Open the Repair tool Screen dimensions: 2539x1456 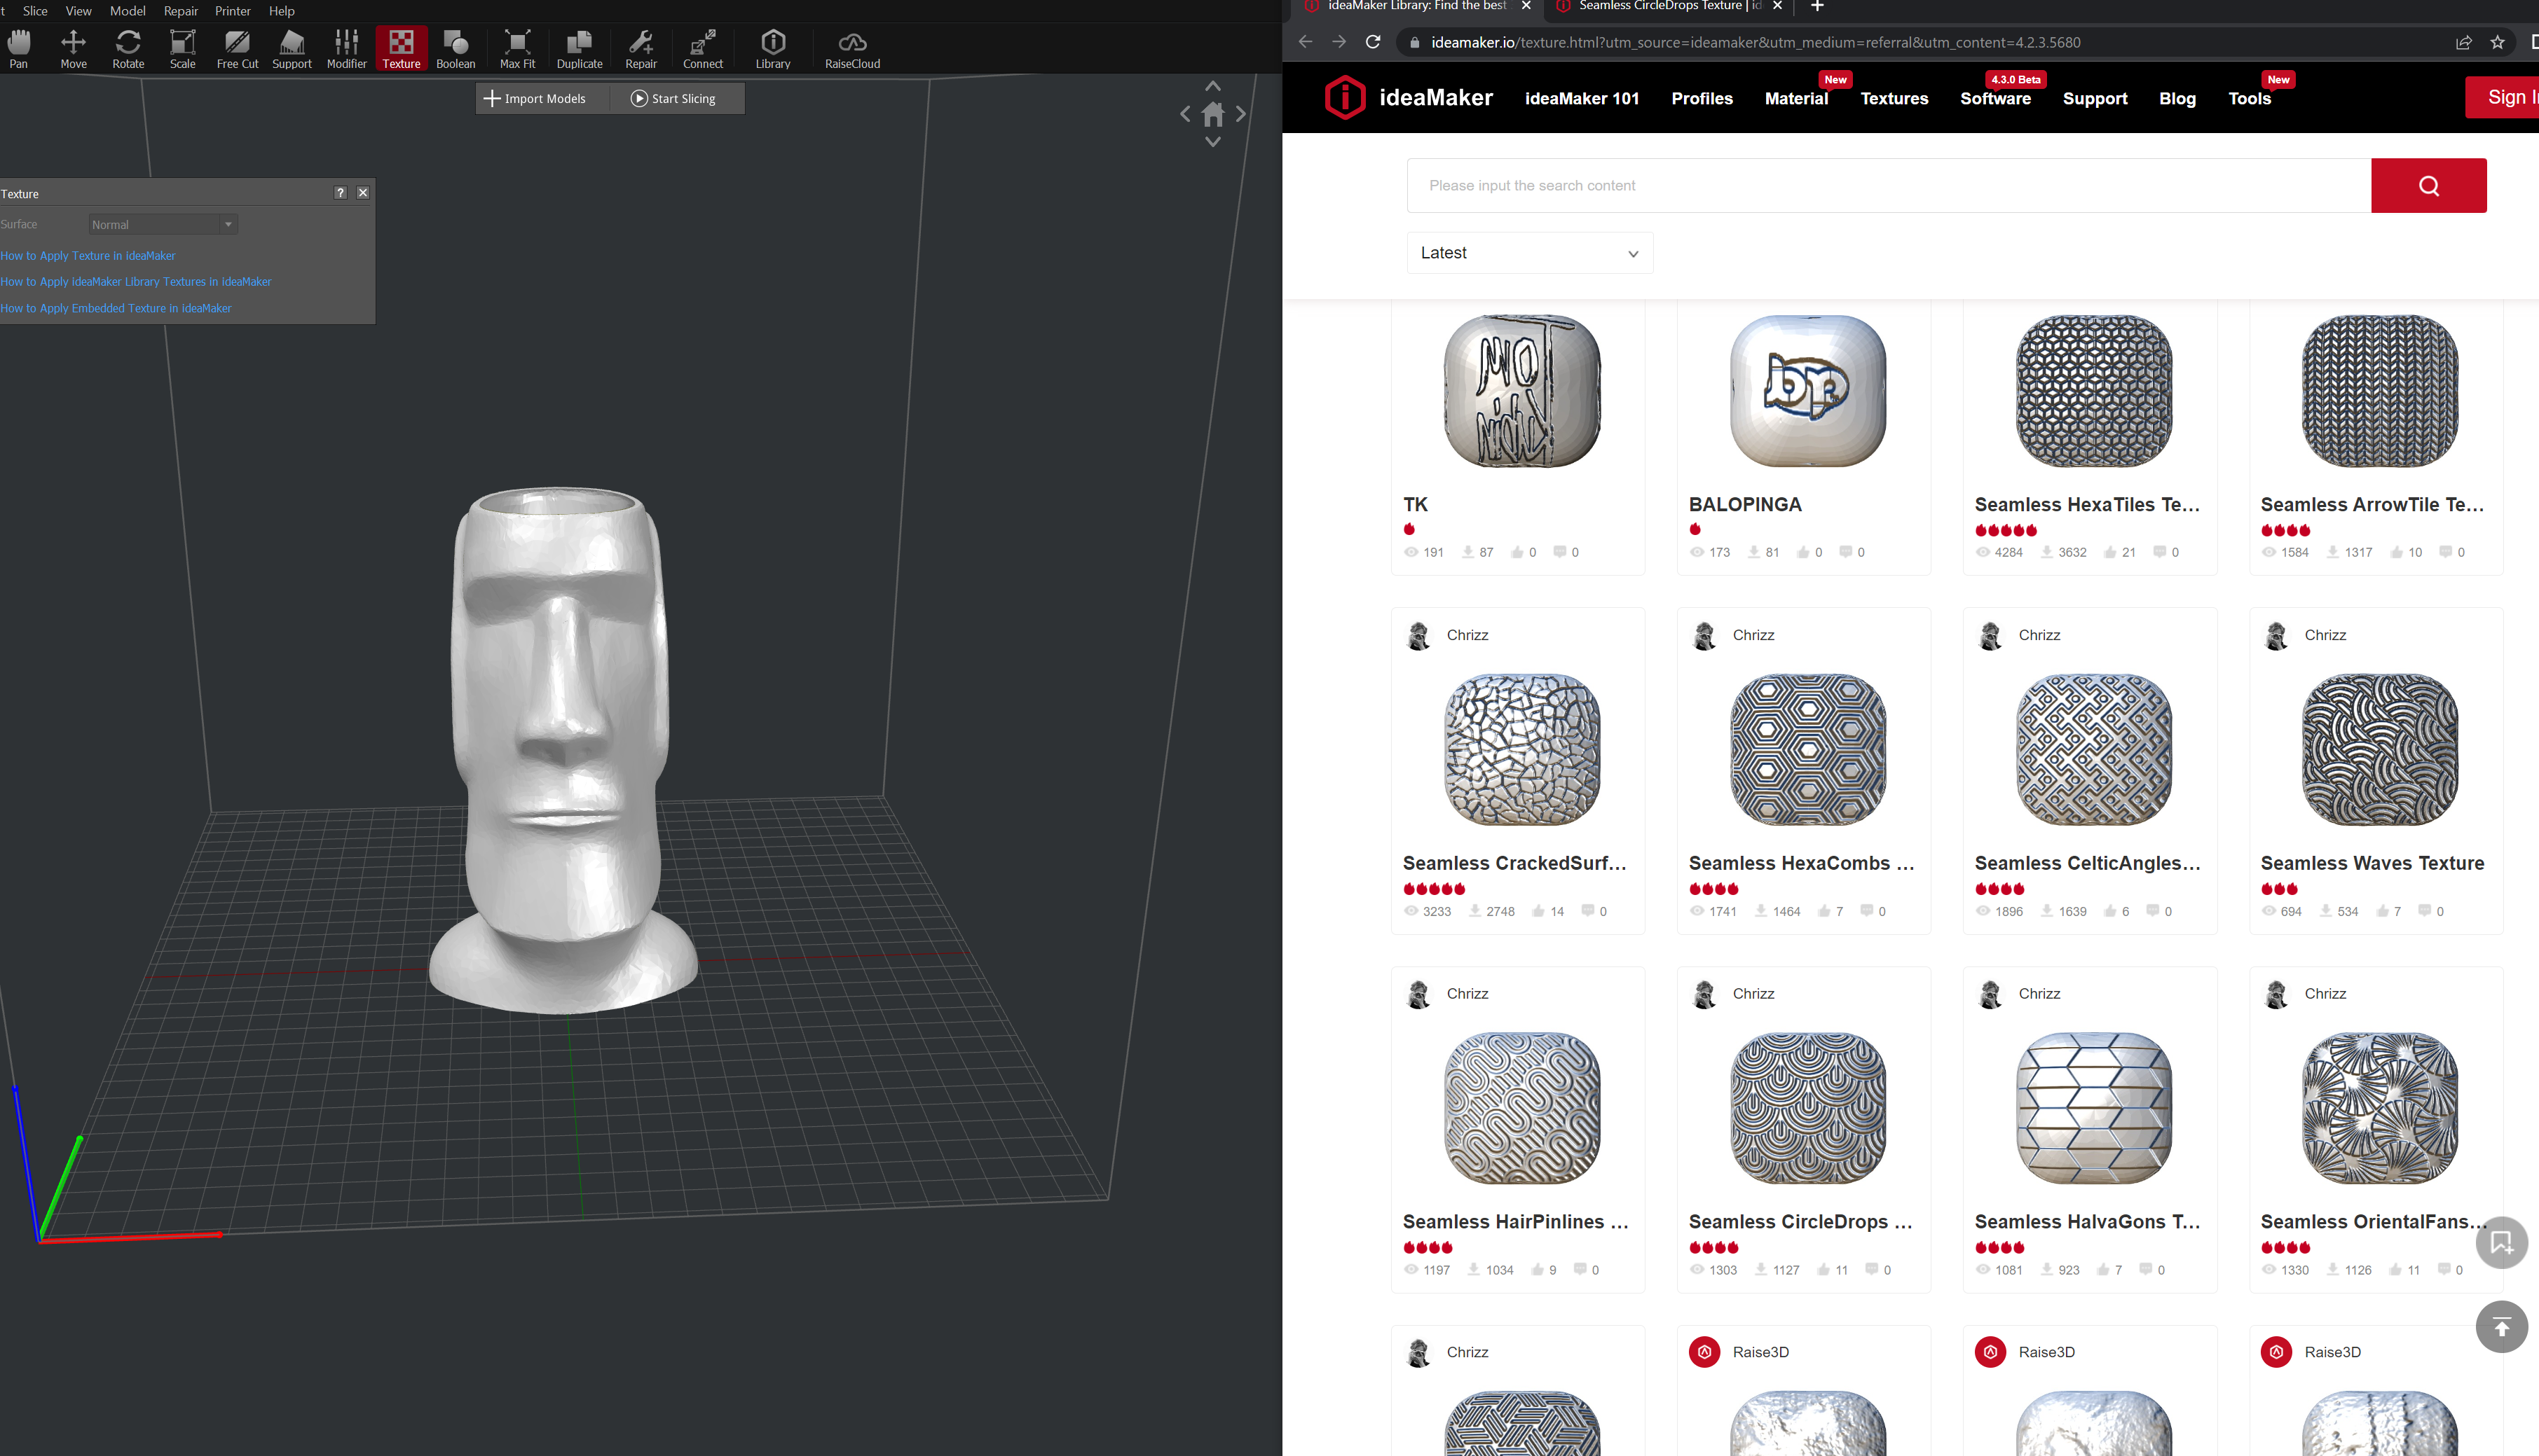point(641,49)
